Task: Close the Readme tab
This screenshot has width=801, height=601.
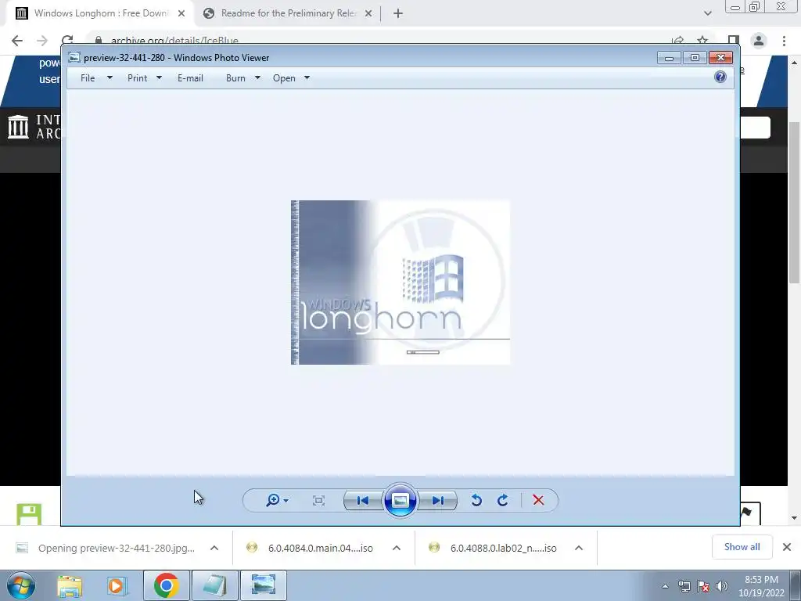Action: click(x=368, y=14)
